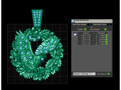Click the count cell showing 22
The height and width of the screenshot is (90, 121).
pyautogui.click(x=96, y=44)
